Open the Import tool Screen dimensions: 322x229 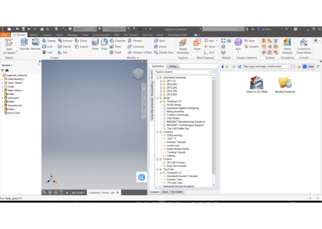(82, 47)
